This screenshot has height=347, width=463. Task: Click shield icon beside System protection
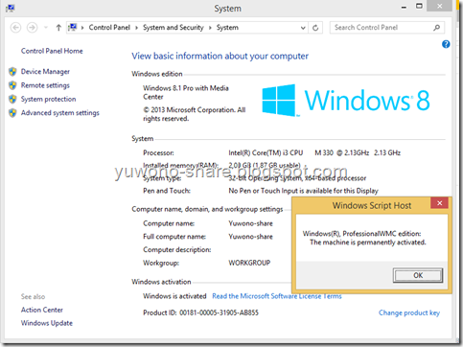click(12, 99)
